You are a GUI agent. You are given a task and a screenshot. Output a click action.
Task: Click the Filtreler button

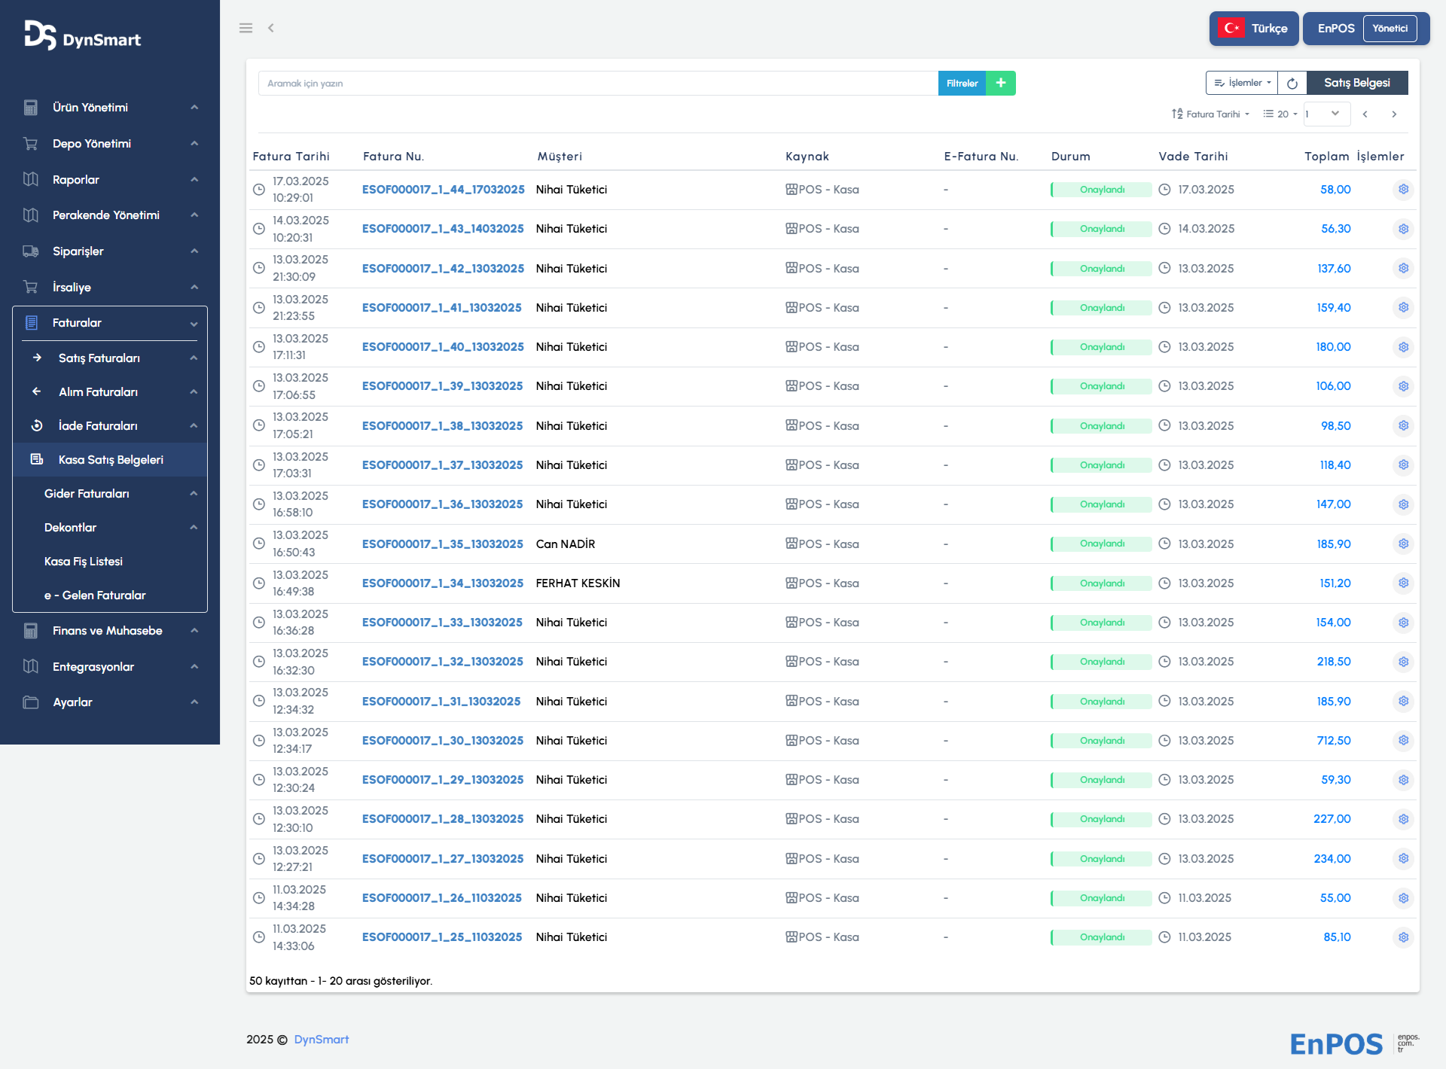coord(962,83)
